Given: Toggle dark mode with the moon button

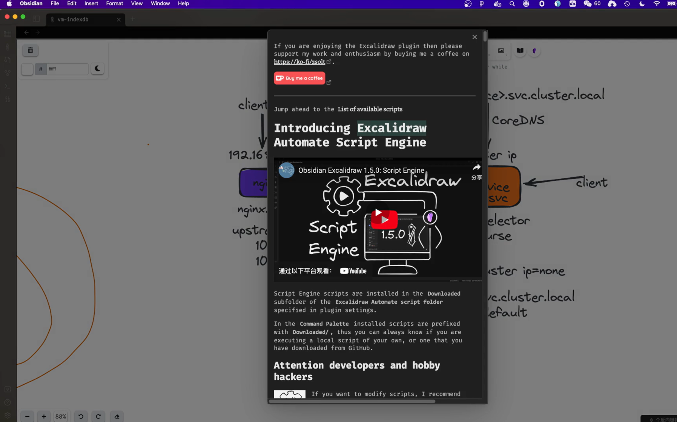Looking at the screenshot, I should coord(97,69).
